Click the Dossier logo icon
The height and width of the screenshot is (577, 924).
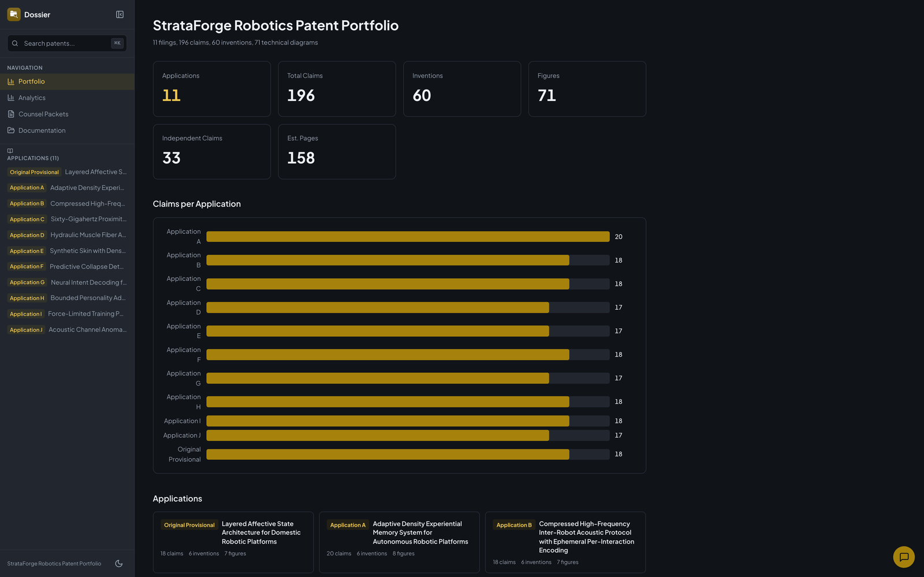[14, 14]
